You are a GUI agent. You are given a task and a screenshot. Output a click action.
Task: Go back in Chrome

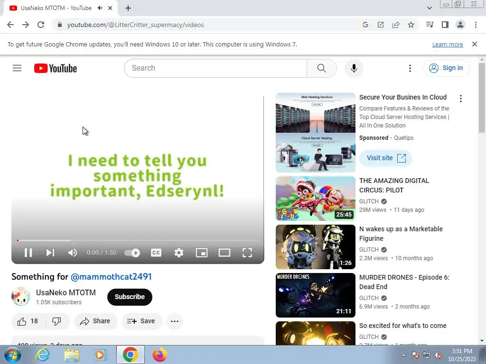tap(10, 25)
